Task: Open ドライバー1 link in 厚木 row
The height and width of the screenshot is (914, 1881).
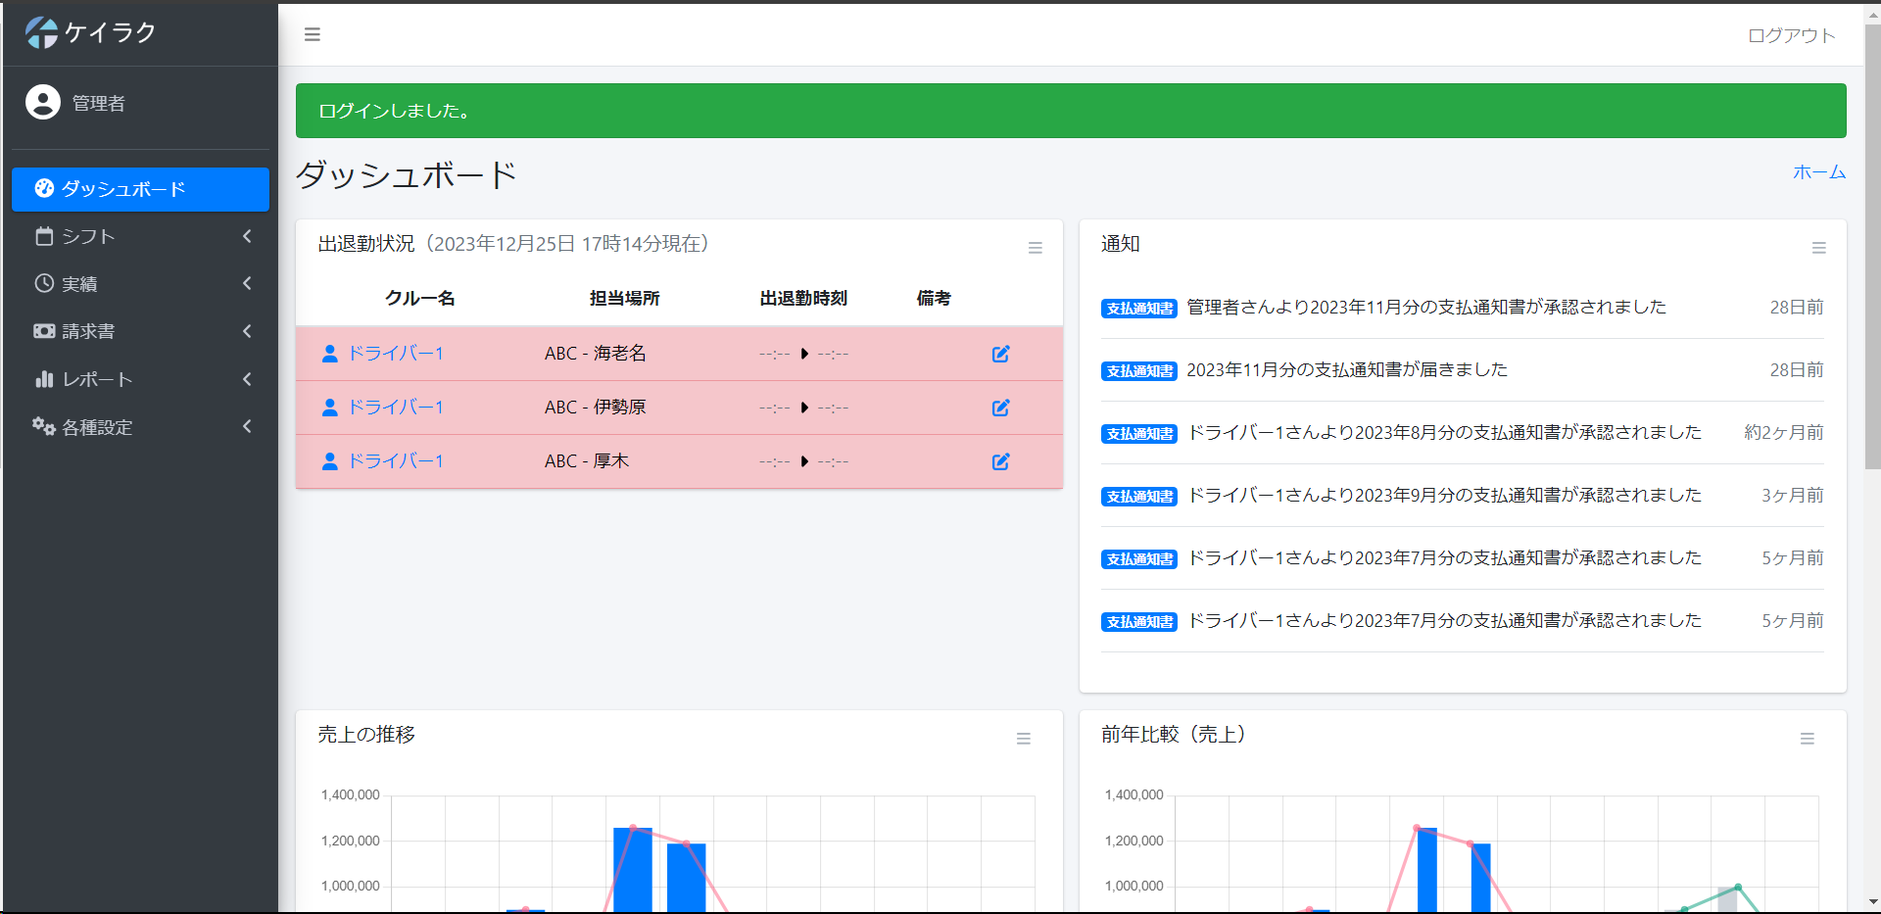Action: [396, 461]
